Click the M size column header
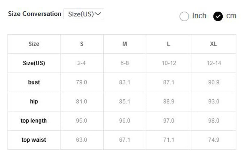Image resolution: width=241 pixels, height=154 pixels. (x=124, y=44)
